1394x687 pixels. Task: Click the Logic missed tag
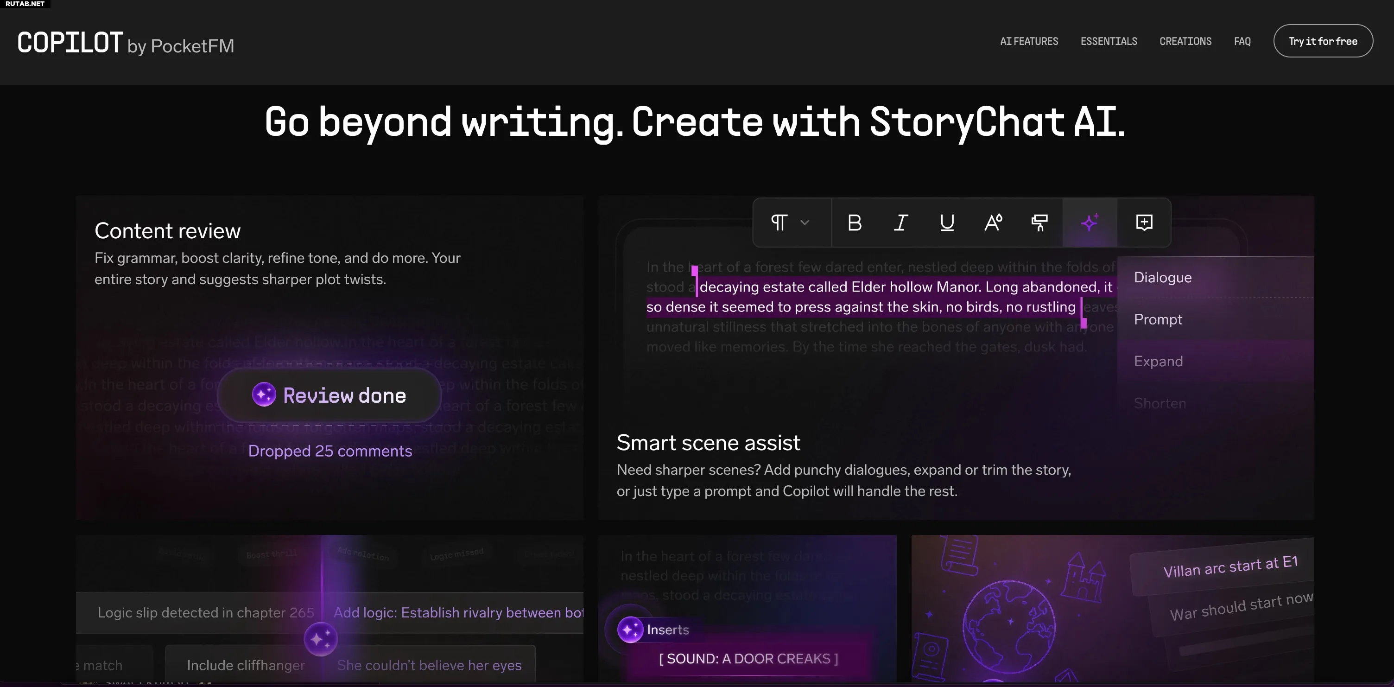coord(457,554)
